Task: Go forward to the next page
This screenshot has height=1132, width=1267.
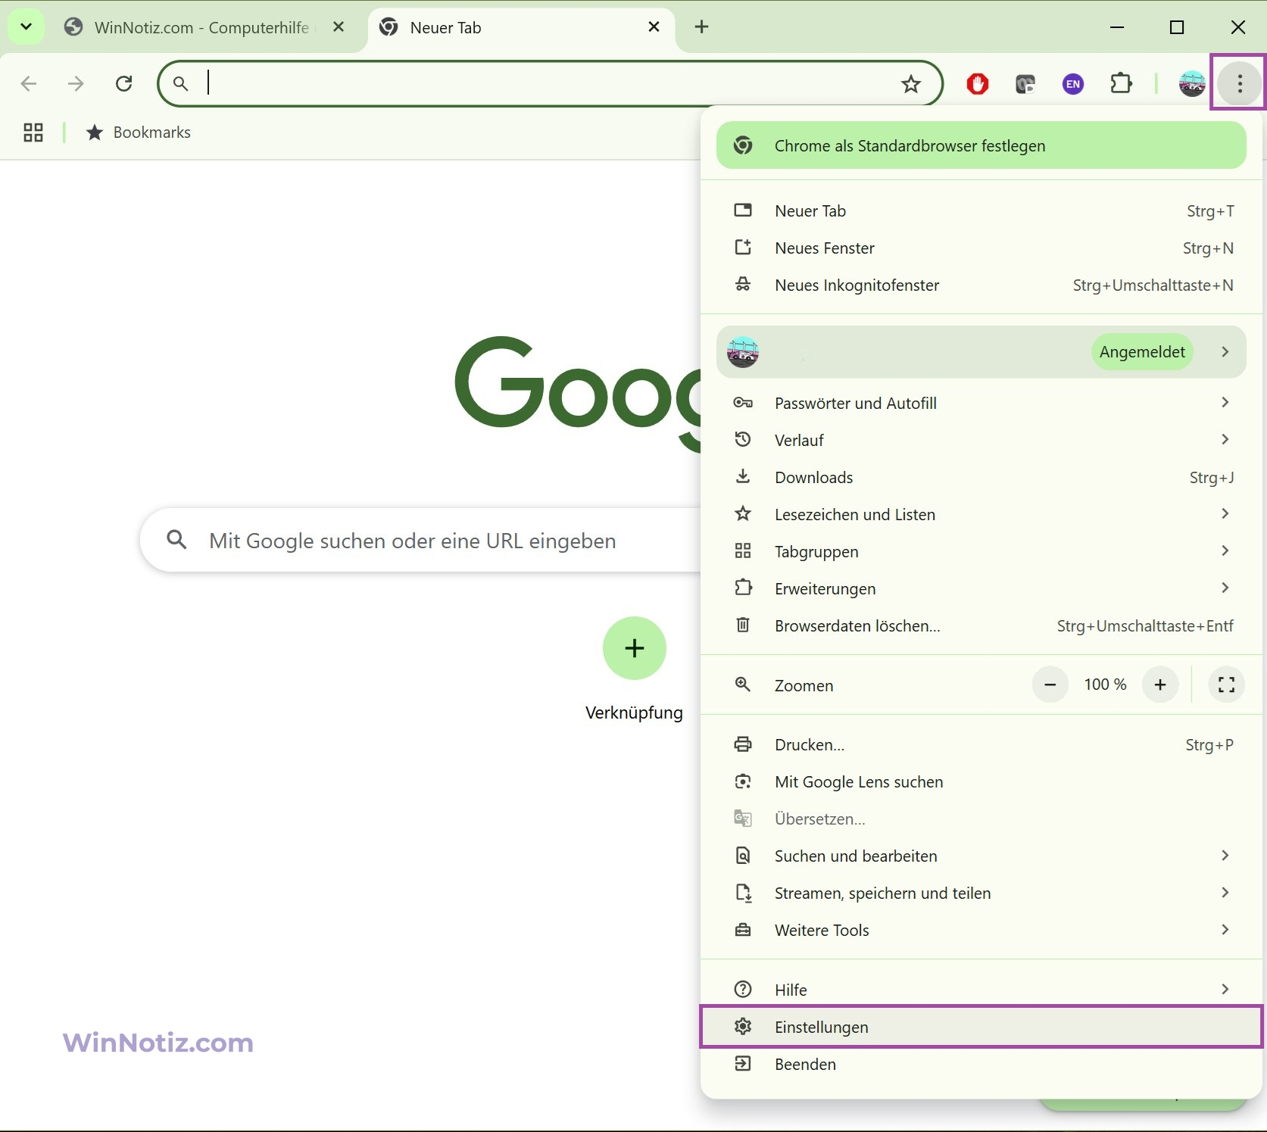Action: coord(76,83)
